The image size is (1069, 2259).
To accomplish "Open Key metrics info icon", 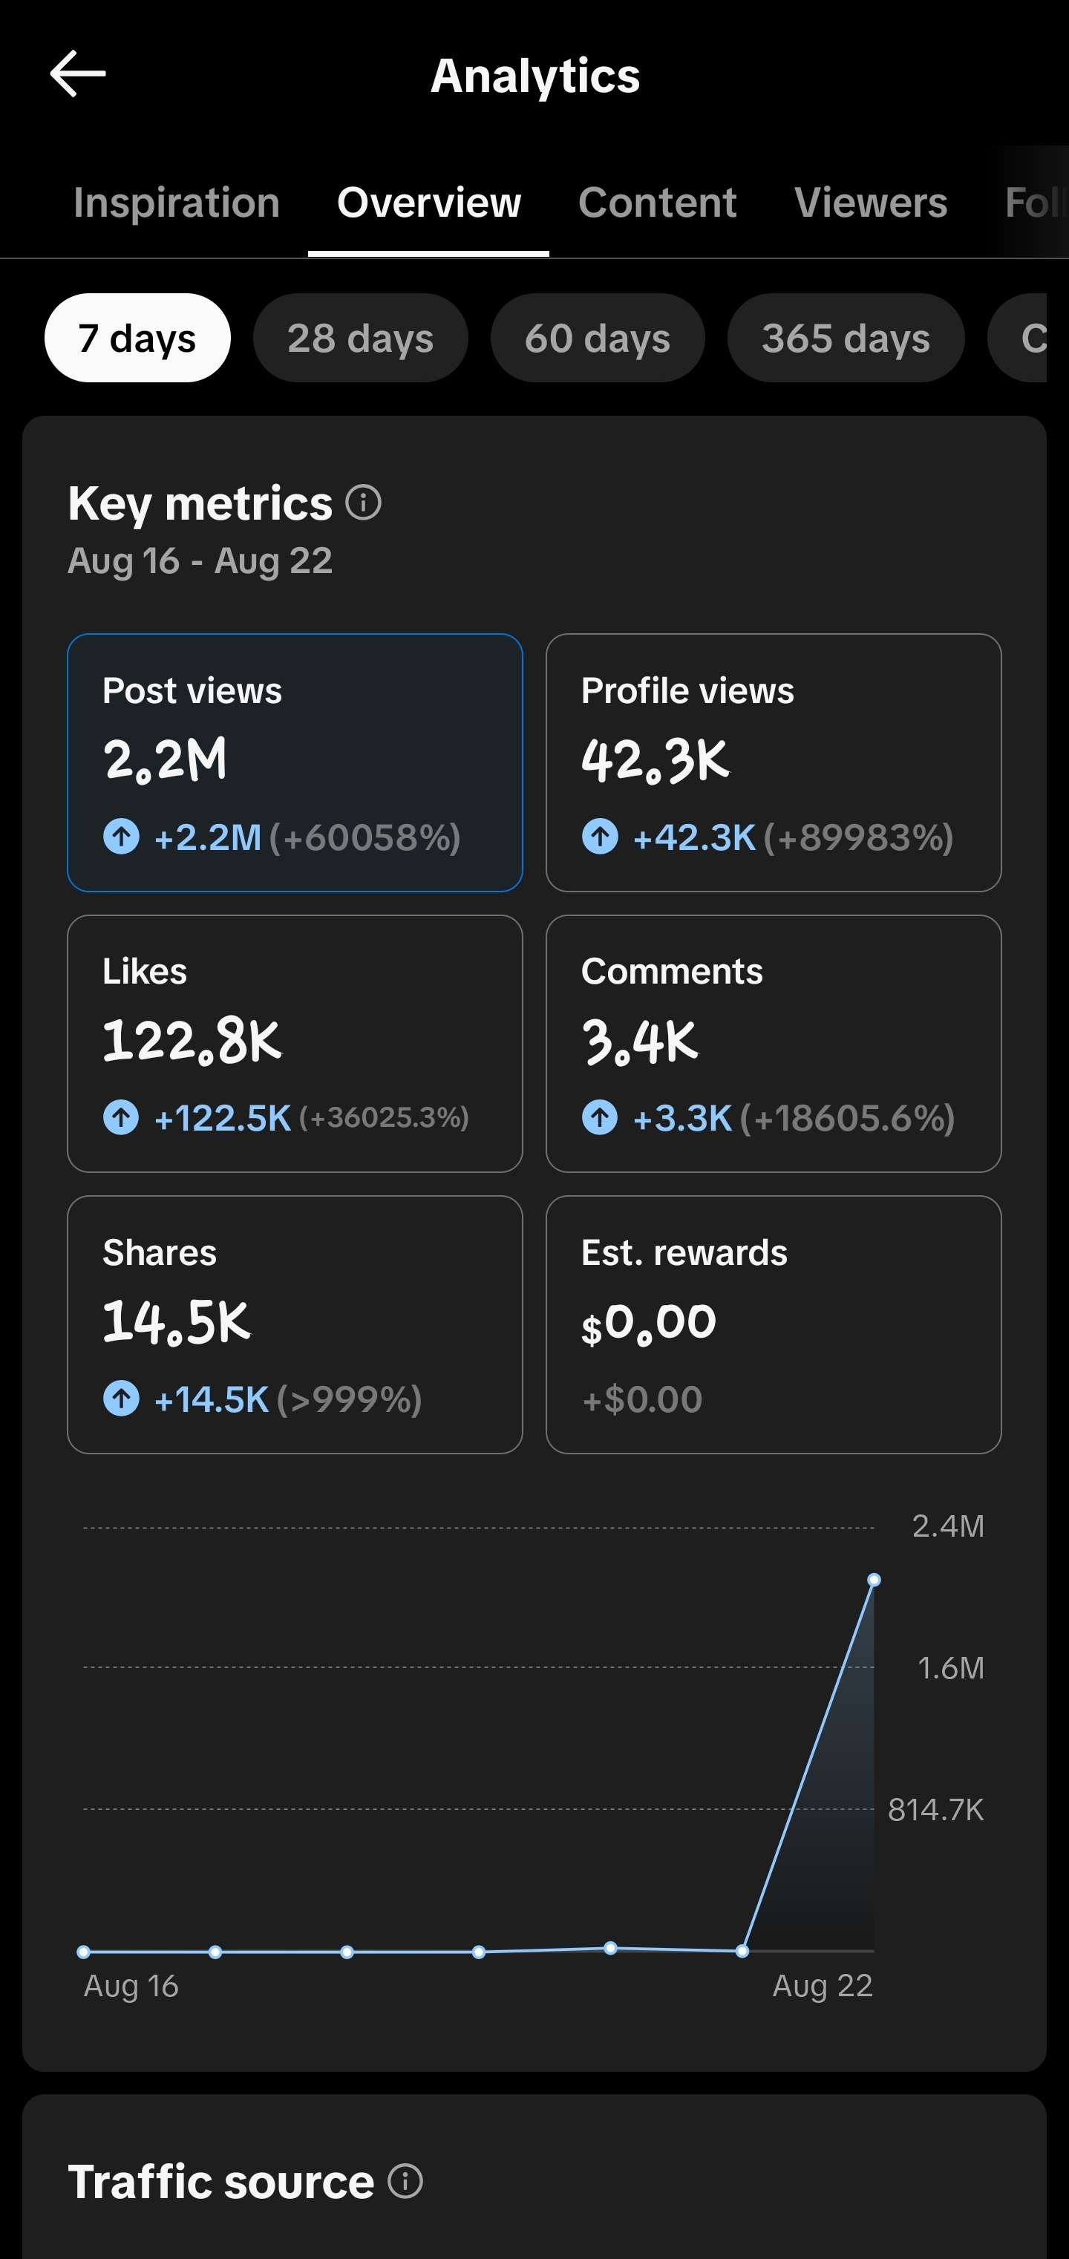I will coord(363,503).
